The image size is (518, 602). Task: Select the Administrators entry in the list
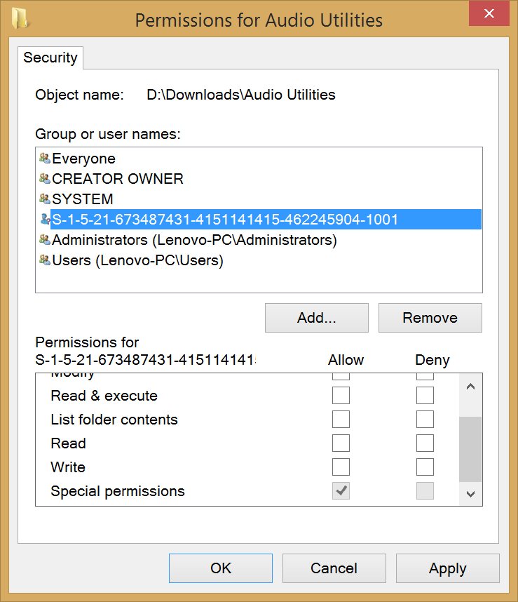pyautogui.click(x=175, y=239)
